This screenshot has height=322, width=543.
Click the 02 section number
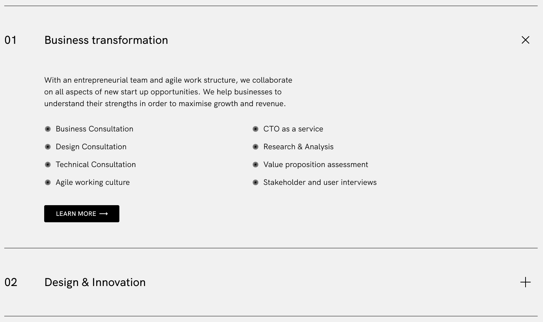11,282
